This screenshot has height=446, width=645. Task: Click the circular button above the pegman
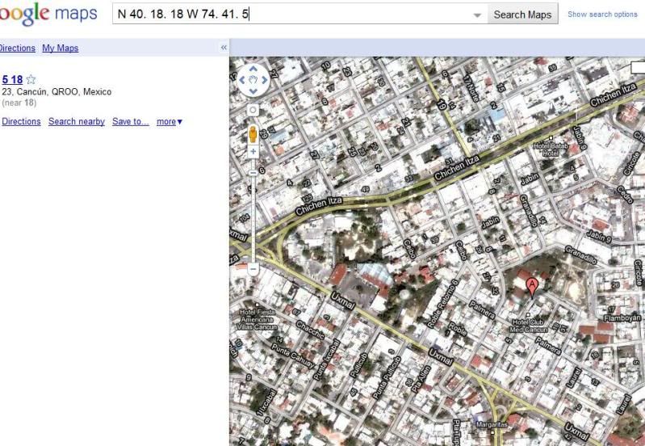pos(253,110)
